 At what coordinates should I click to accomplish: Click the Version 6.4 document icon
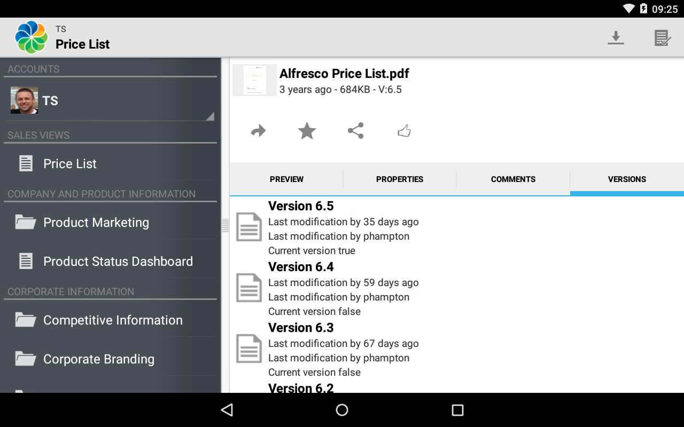[x=249, y=288]
